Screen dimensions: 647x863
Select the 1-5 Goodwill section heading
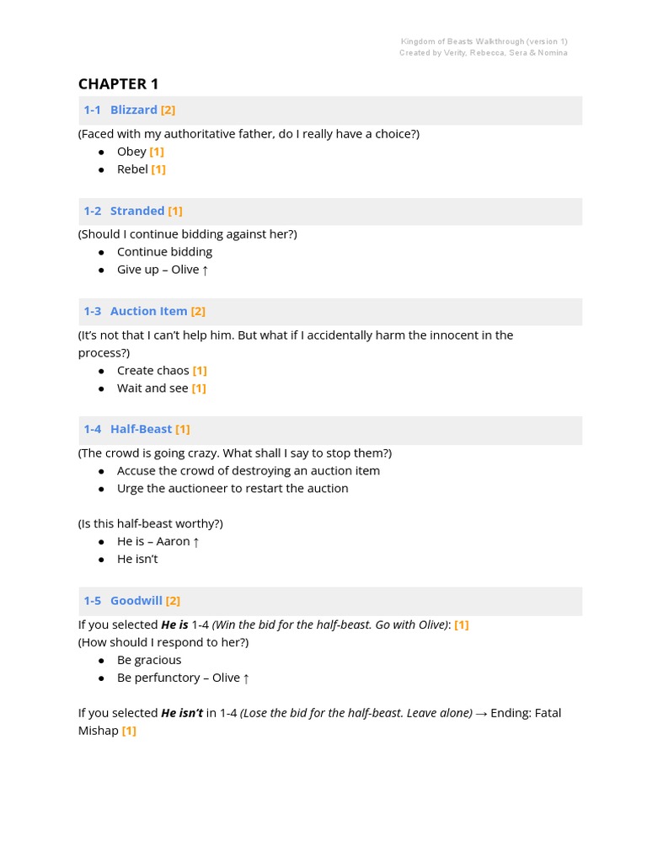click(x=131, y=600)
